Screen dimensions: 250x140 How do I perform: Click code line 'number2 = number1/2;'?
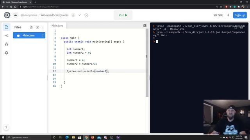(x=82, y=64)
